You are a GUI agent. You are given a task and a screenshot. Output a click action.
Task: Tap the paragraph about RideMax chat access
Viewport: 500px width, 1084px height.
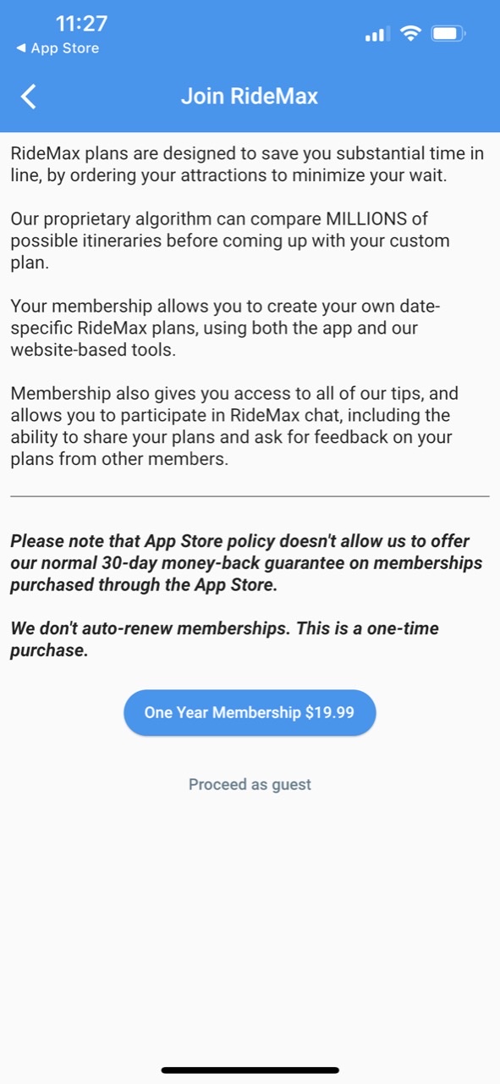coord(235,426)
